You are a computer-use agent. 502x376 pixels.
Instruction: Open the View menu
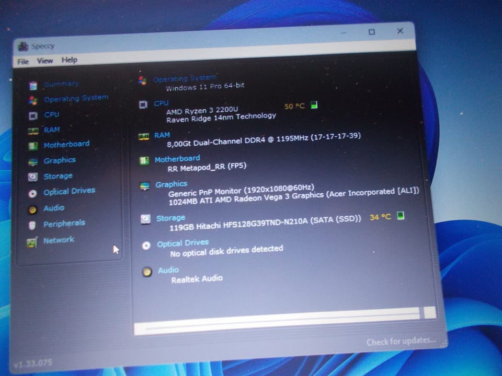(45, 61)
